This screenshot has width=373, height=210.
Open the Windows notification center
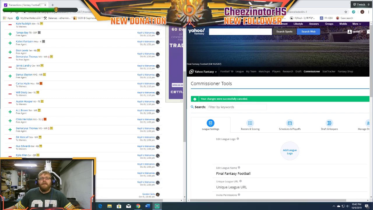click(367, 206)
